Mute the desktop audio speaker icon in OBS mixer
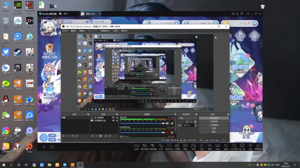The image size is (300, 168). [x=168, y=124]
